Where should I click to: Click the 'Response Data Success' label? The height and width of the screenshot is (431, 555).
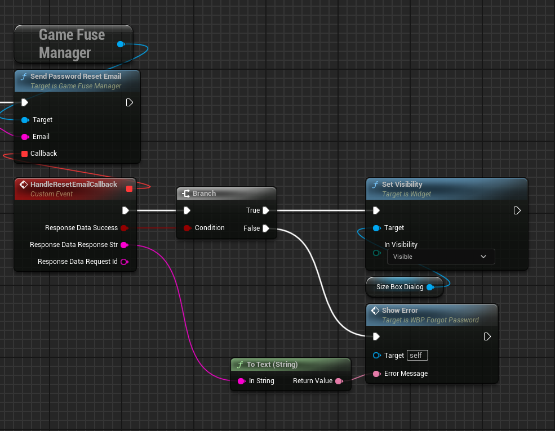tap(81, 228)
